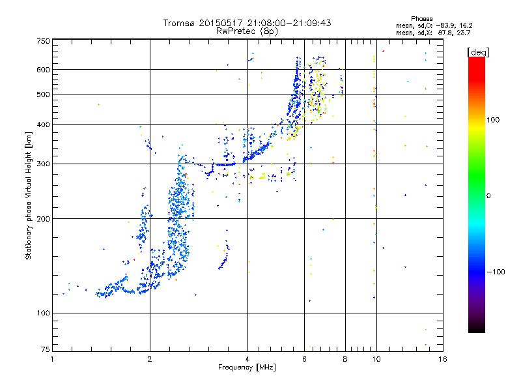This screenshot has width=521, height=391.
Task: Click the 'Frequency [MHz]' axis label
Action: tap(247, 368)
